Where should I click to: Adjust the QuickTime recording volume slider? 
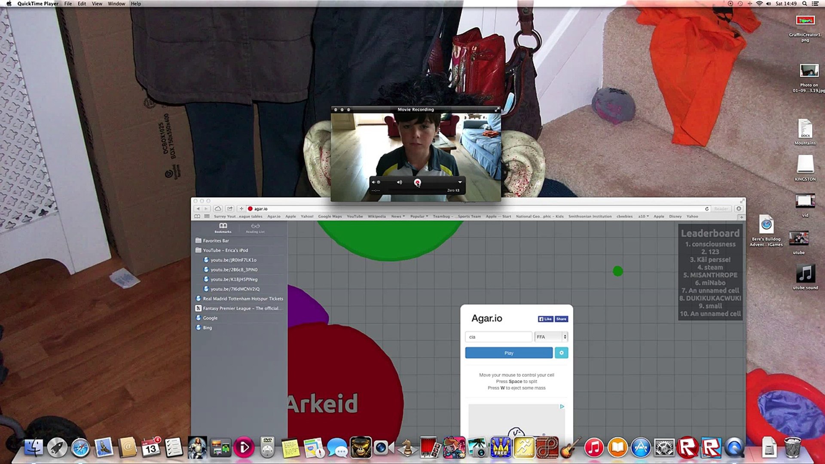tap(388, 182)
